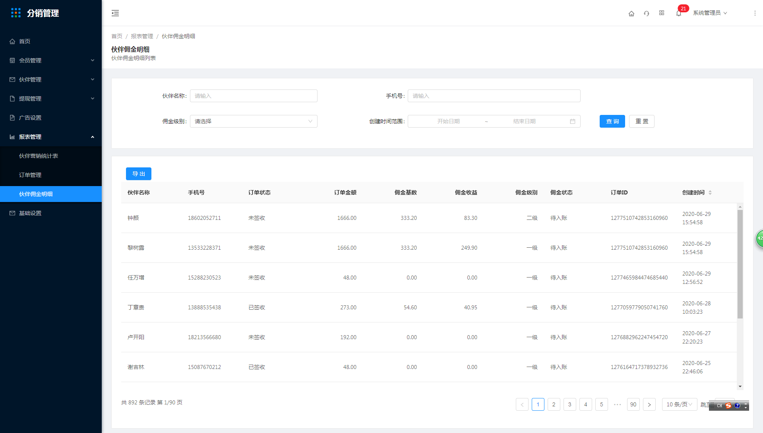Expand the 提现管理 submenu chevron

tap(93, 99)
